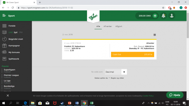
Task: Dismiss the cookie banner with X
Action: [8, 96]
